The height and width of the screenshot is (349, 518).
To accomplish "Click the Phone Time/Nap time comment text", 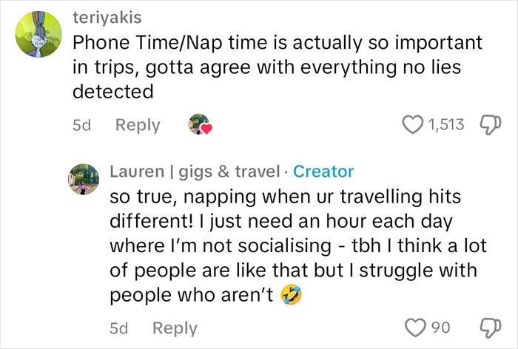I will click(x=266, y=67).
